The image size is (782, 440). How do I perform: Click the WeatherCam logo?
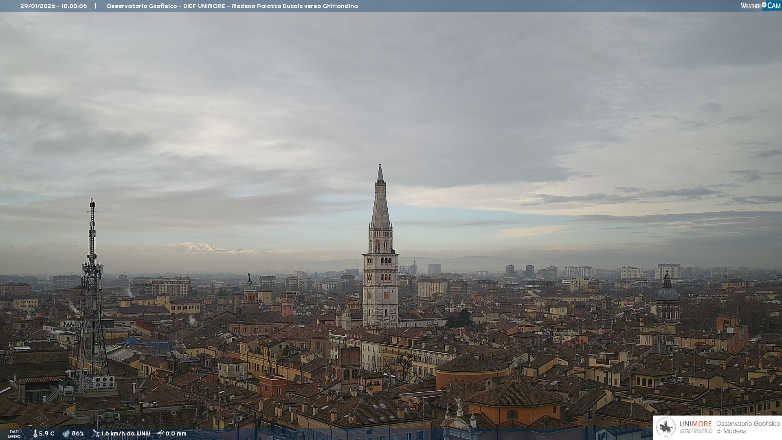(x=760, y=6)
